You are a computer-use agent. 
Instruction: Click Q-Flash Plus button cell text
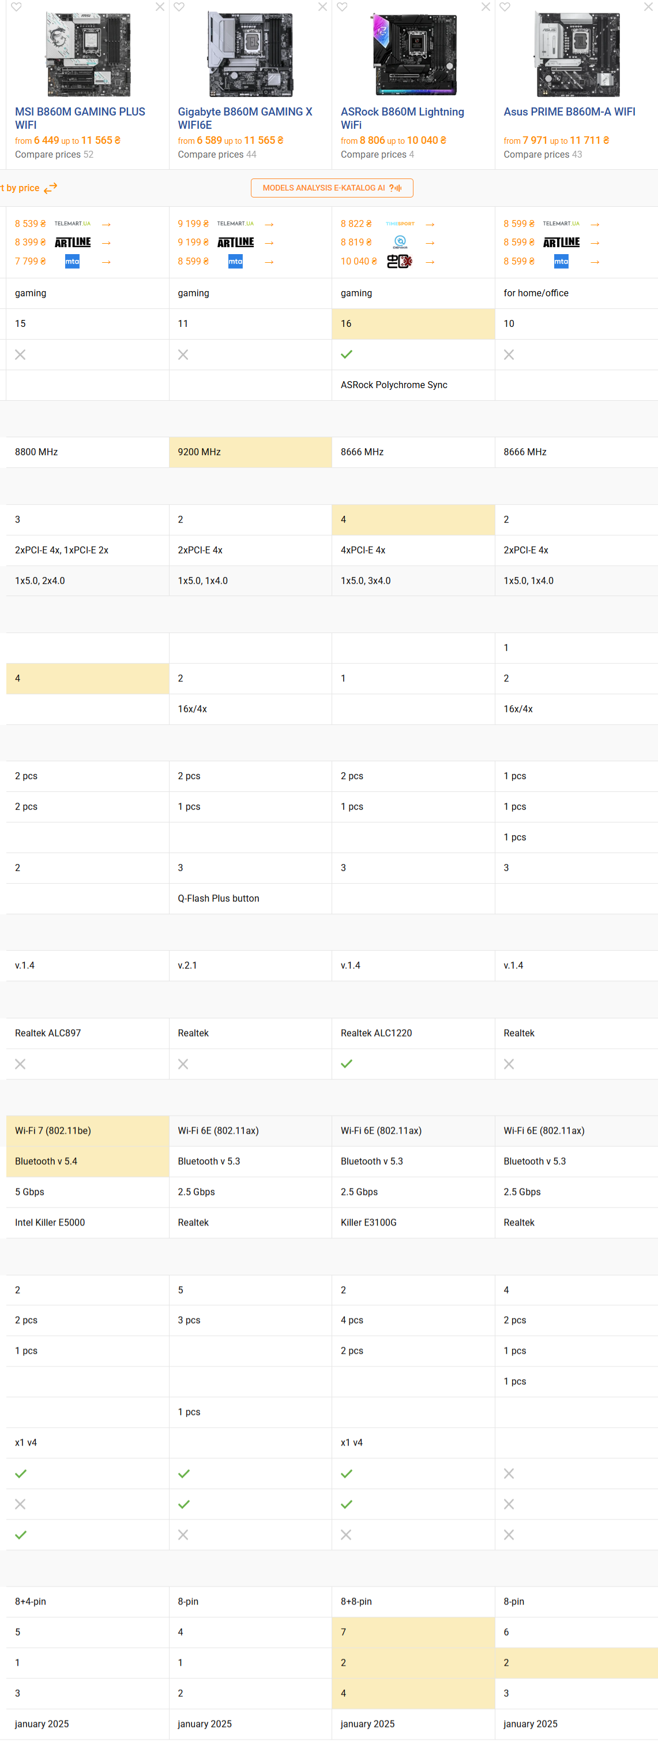pos(218,899)
